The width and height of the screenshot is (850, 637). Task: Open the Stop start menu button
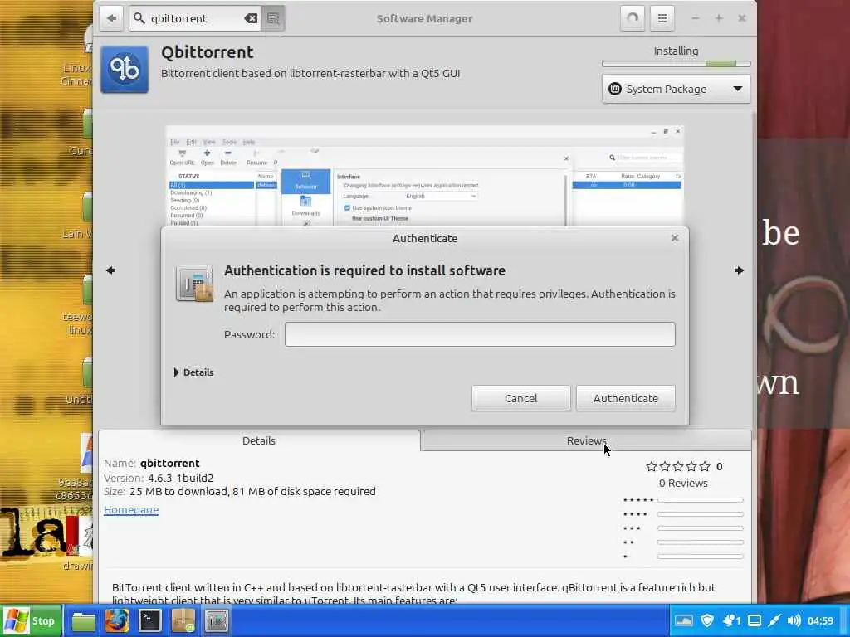[x=31, y=620]
